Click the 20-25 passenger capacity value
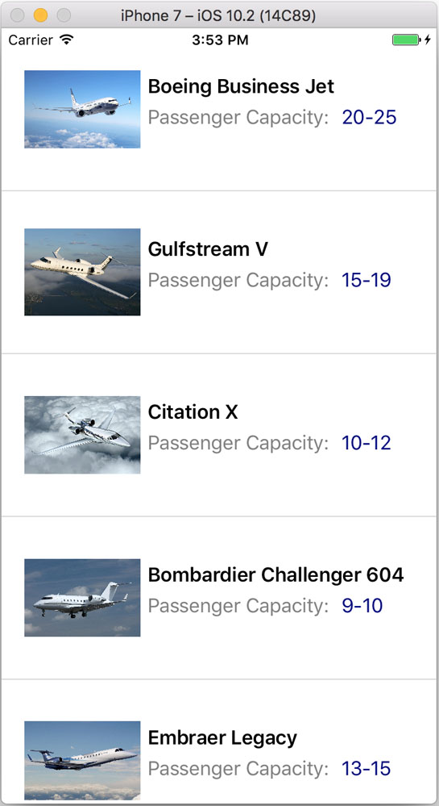Image resolution: width=439 pixels, height=806 pixels. click(x=369, y=118)
